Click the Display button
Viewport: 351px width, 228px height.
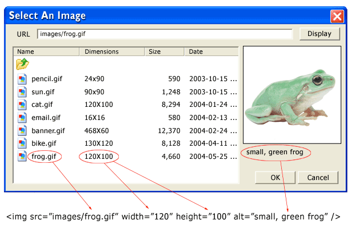(x=320, y=34)
